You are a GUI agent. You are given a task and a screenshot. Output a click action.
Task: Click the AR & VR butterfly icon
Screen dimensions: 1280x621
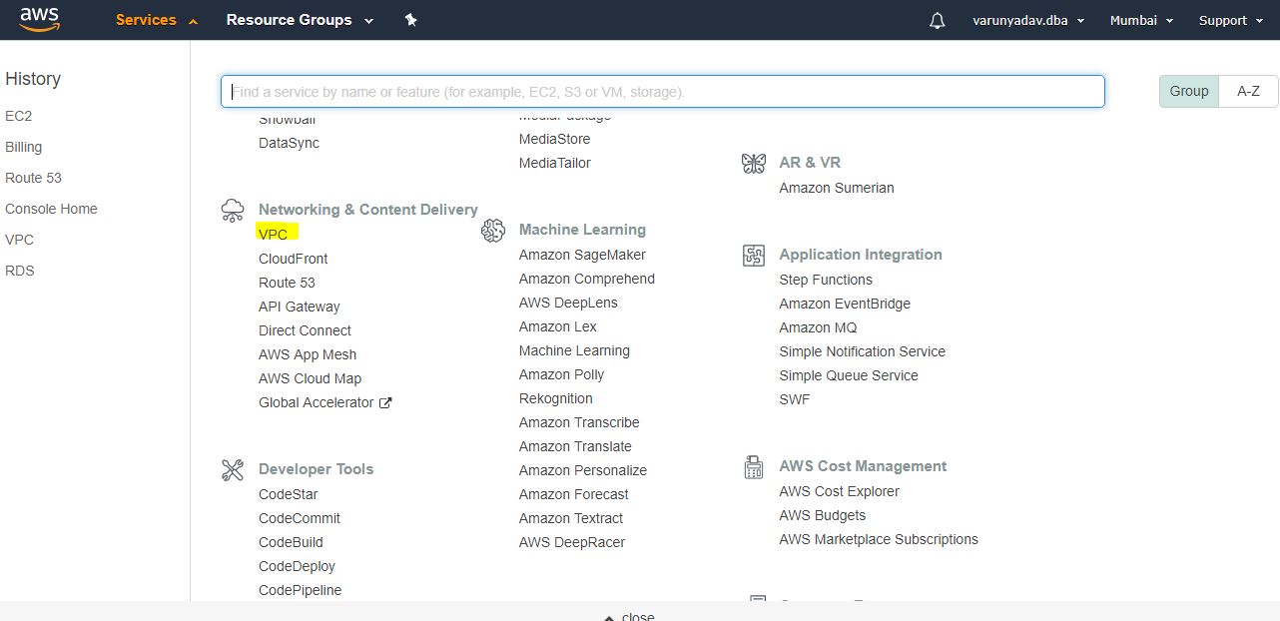754,164
